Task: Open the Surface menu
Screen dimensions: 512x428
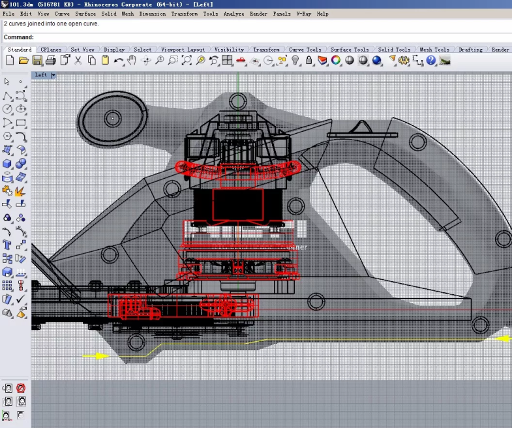Action: pyautogui.click(x=85, y=14)
